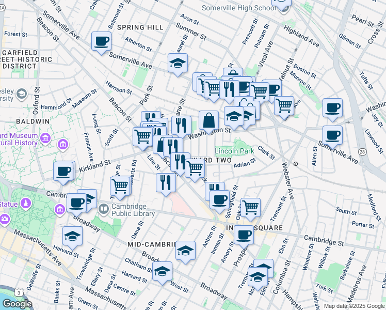Select the gray university pin near Oxford St

pos(22,94)
